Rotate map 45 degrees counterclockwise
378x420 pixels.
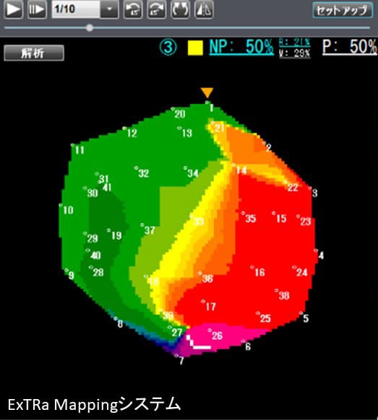(133, 9)
